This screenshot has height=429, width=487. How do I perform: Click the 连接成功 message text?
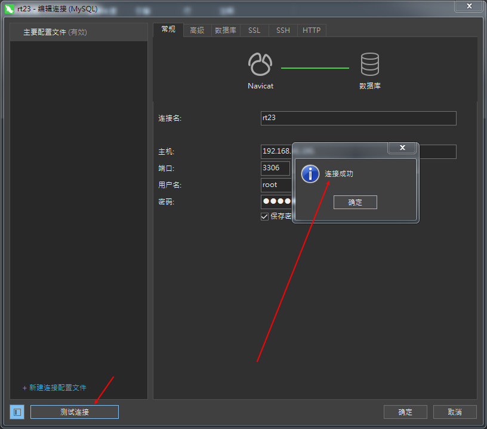pyautogui.click(x=339, y=174)
